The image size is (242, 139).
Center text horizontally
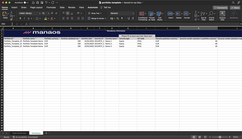(x=68, y=18)
